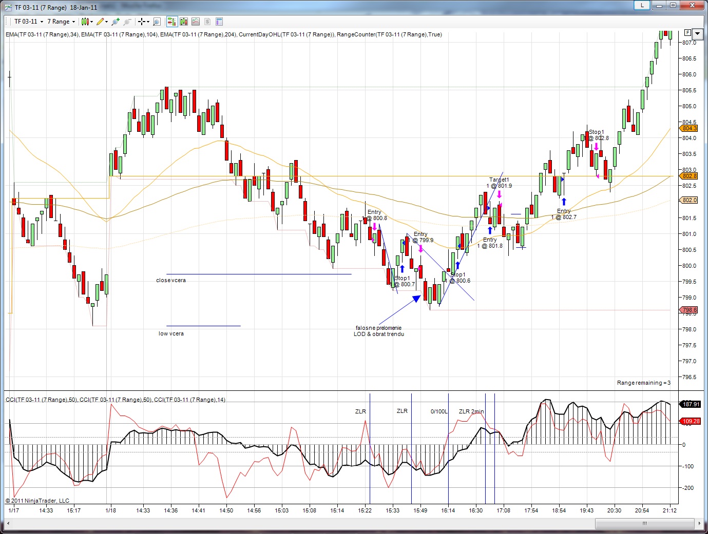Image resolution: width=708 pixels, height=534 pixels.
Task: Maximize the chart window
Action: pyautogui.click(x=673, y=5)
